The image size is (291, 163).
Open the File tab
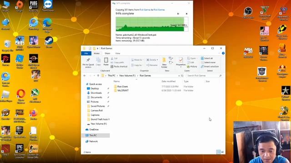click(x=86, y=53)
